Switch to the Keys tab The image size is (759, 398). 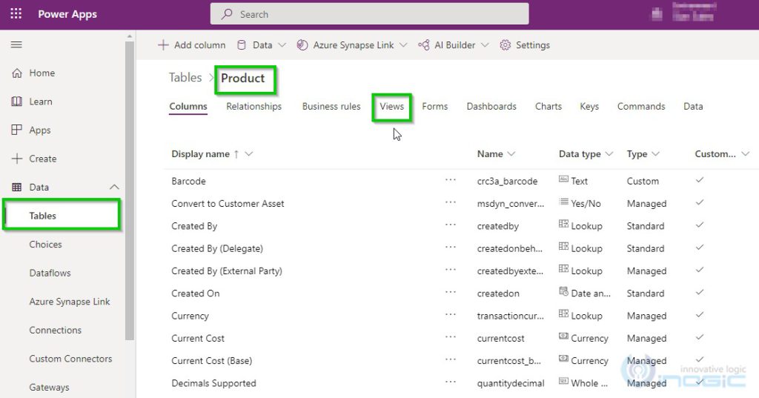point(589,107)
